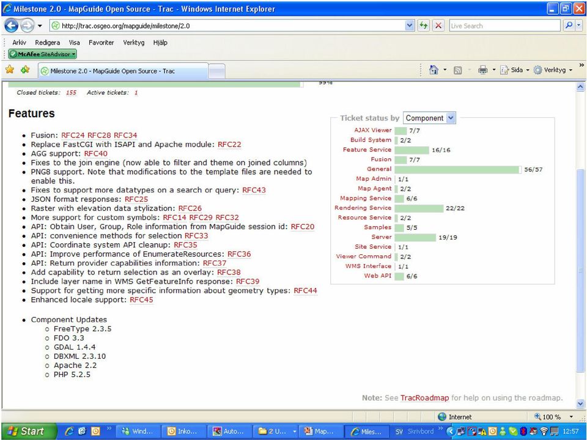
Task: Open the Sida page menu
Action: (515, 70)
